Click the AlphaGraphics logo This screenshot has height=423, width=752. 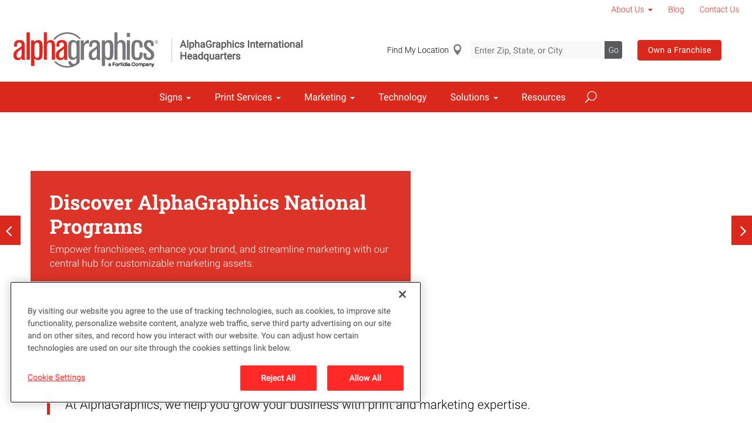[85, 50]
